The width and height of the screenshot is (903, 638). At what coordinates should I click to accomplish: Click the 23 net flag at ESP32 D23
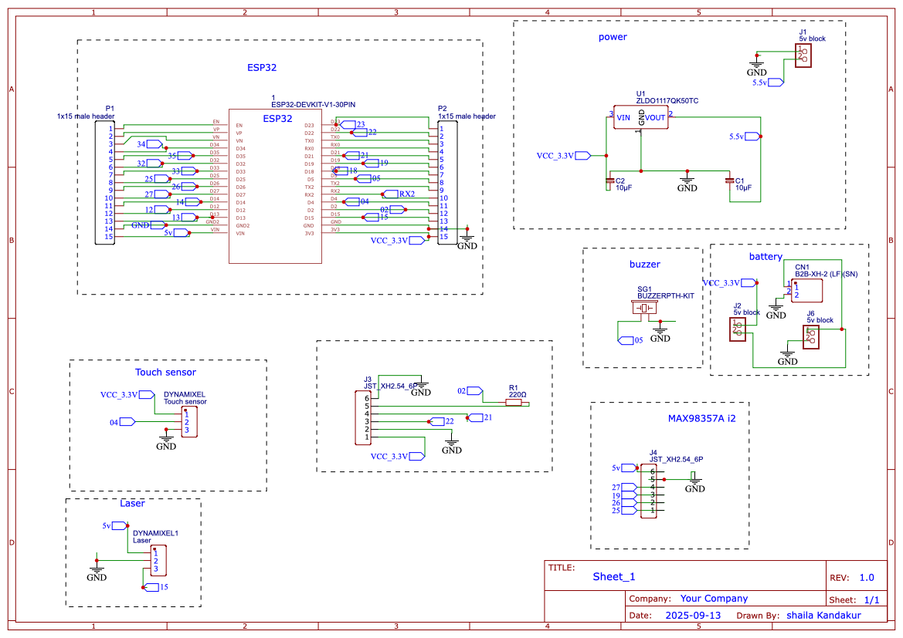point(352,124)
